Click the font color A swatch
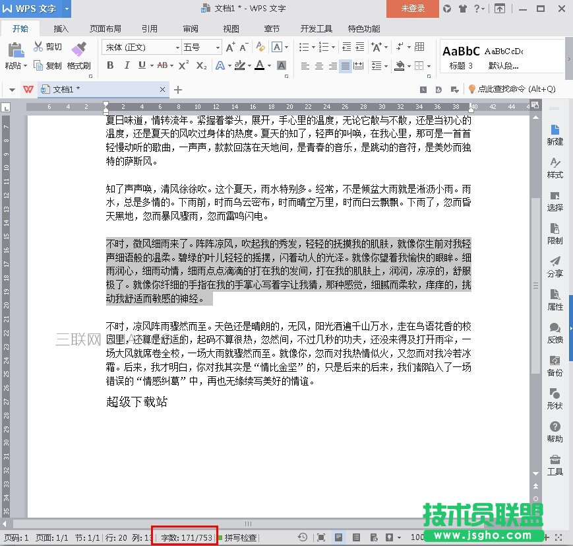Viewport: 573px width, 546px height. click(259, 65)
